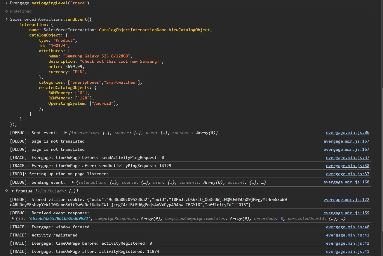Expand the Sending event logged object
Viewport: 383px width, 256px height.
click(73, 182)
